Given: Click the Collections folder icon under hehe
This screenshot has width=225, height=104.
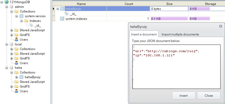Looking at the screenshot, I should pos(16,72).
